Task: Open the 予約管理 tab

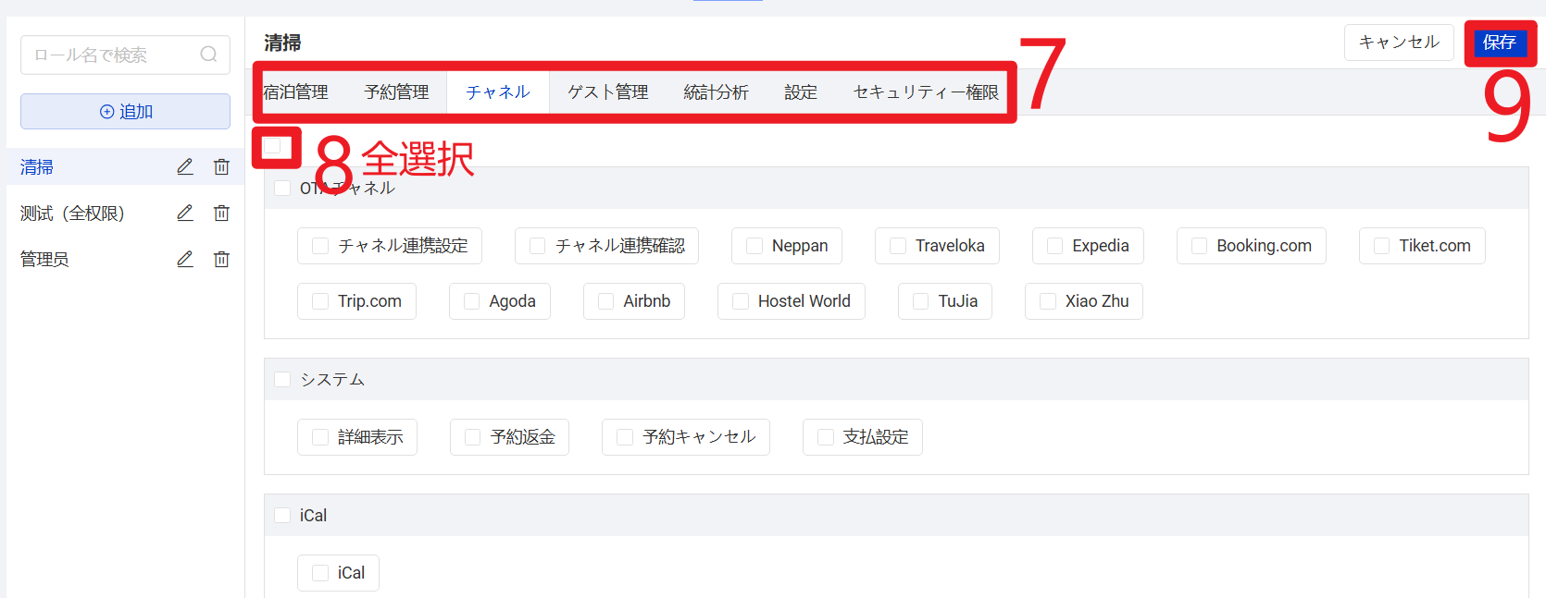Action: (396, 92)
